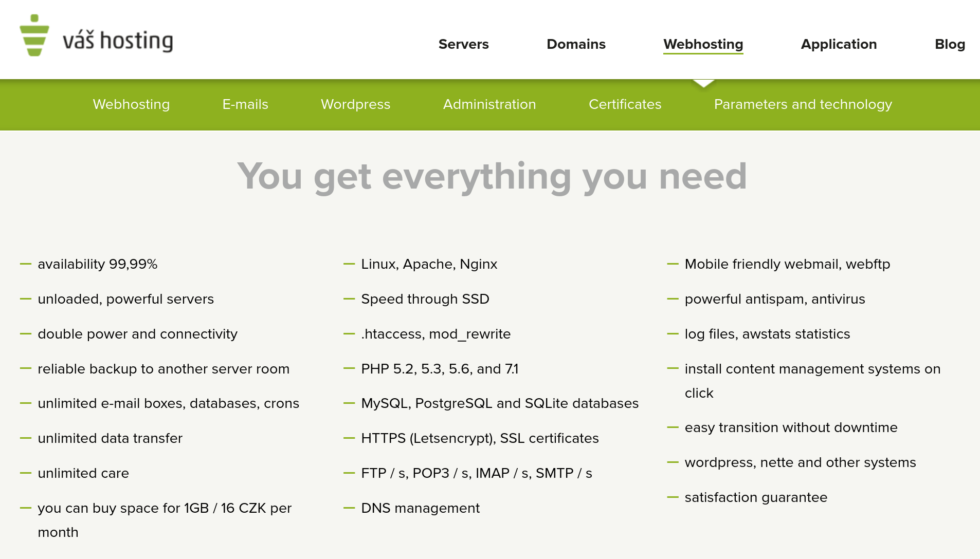Click 'wordpress, nette and other systems'
Screen dimensions: 980x559
[x=800, y=462]
